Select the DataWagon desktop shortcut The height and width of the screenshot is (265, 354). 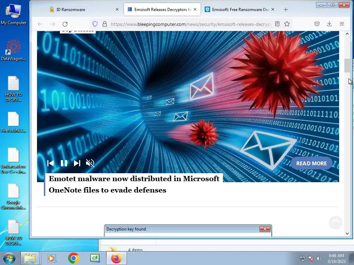coord(13,50)
